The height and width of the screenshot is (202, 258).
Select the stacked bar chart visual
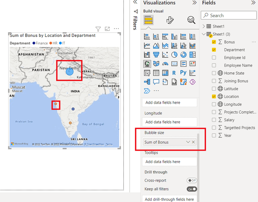(147, 36)
